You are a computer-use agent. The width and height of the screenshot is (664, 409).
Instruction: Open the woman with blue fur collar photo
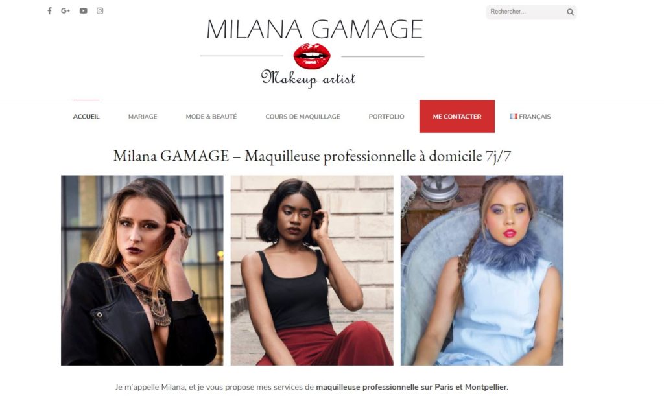coord(482,270)
